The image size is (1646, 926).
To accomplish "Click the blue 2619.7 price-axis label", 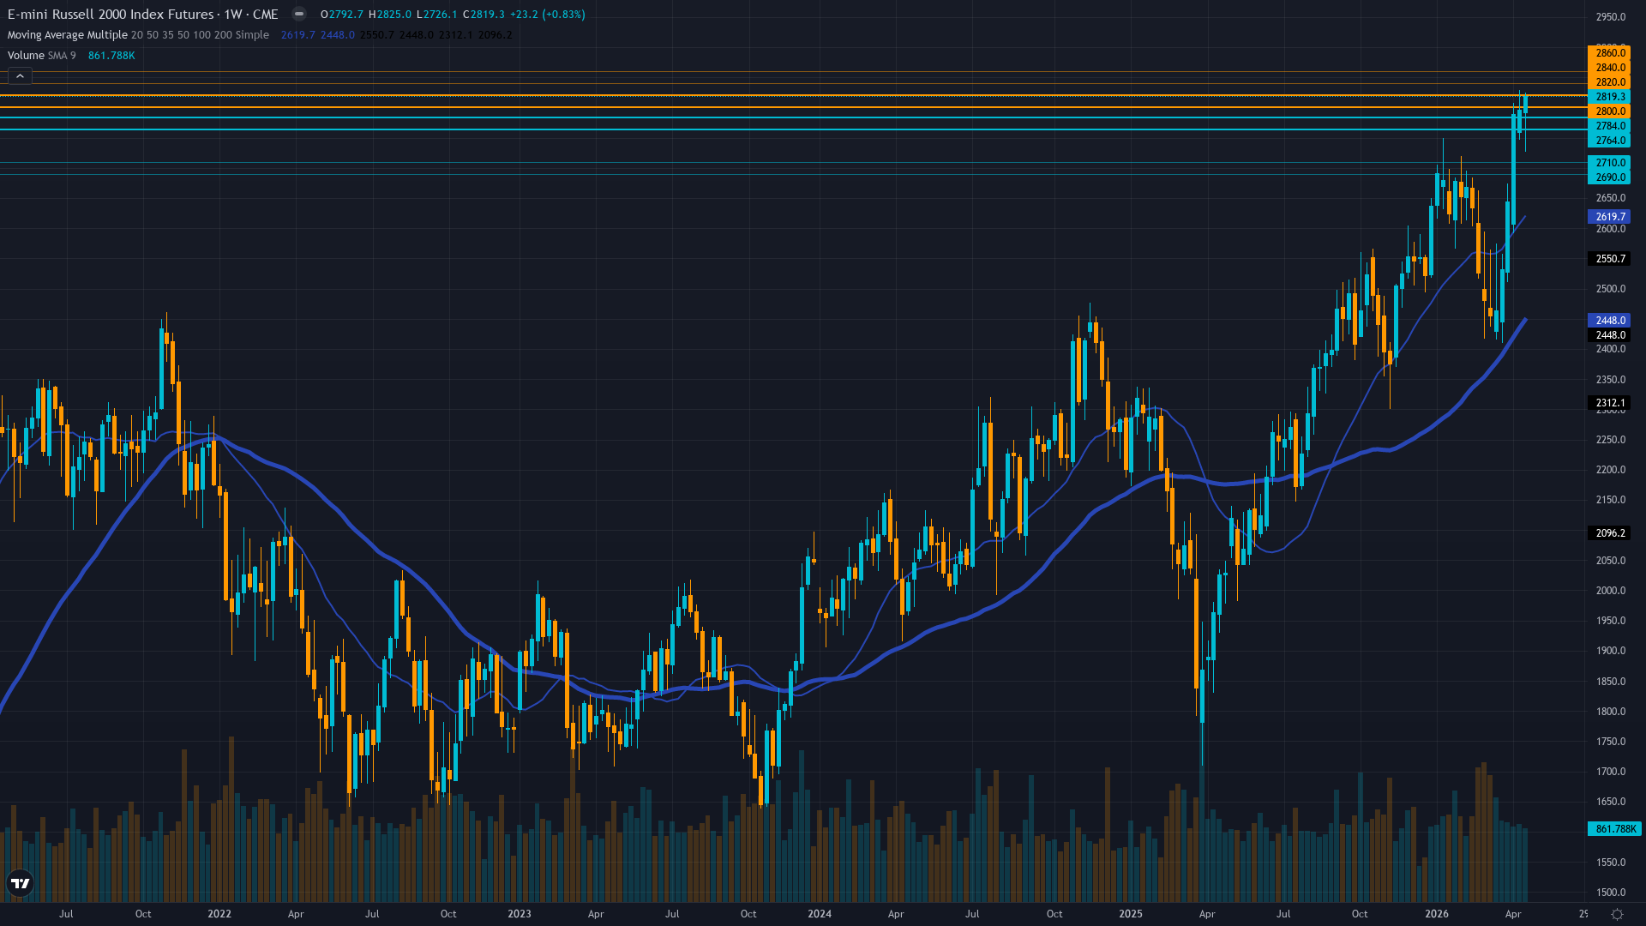I will 1609,217.
